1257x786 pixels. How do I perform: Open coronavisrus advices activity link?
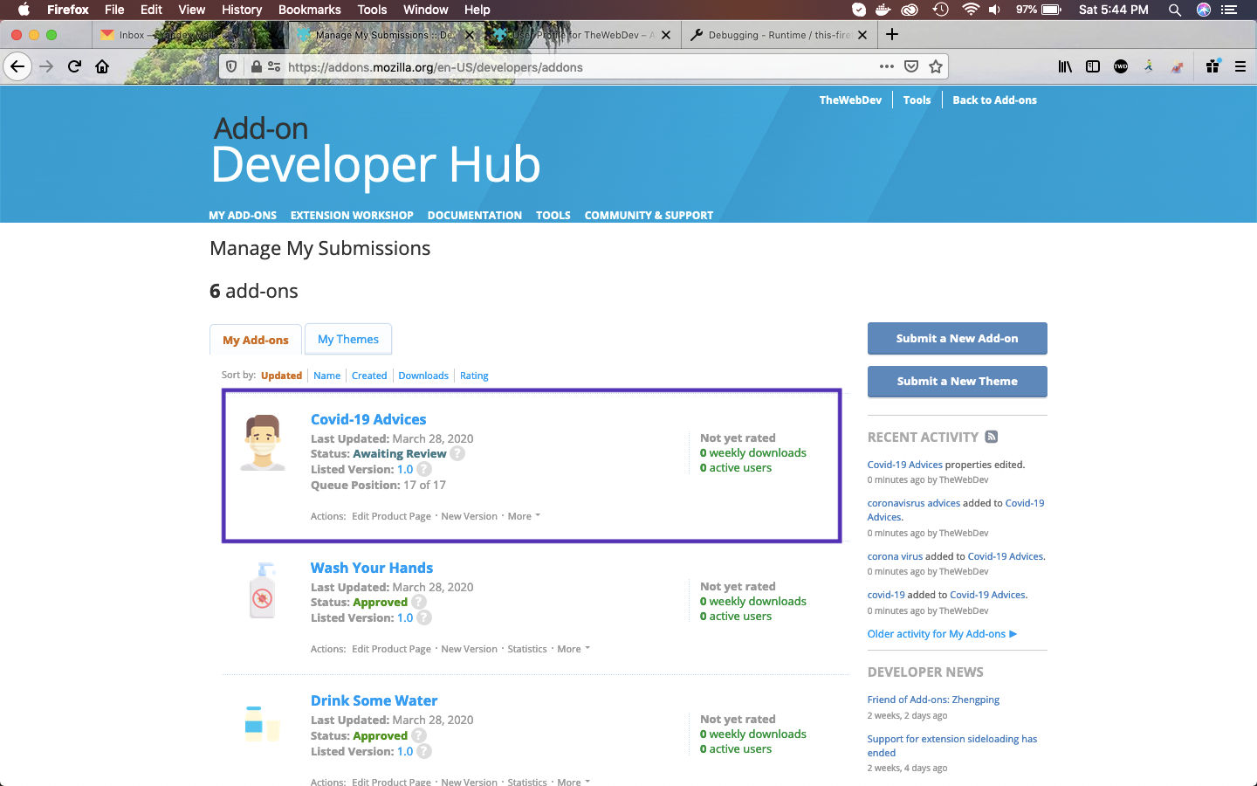click(x=913, y=503)
